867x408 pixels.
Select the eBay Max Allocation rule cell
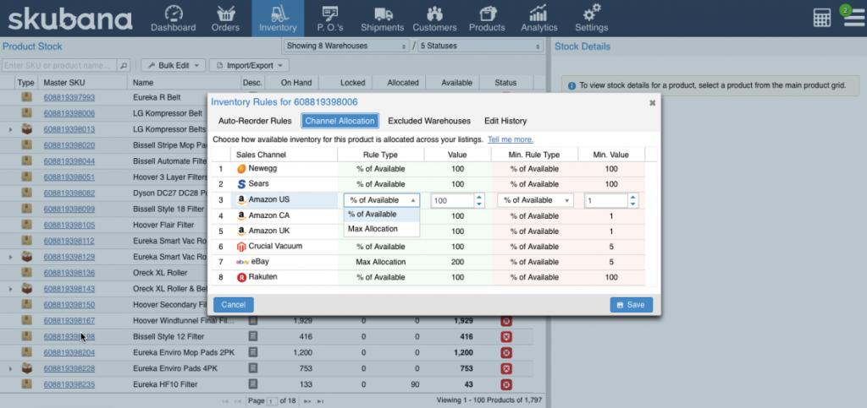point(380,262)
